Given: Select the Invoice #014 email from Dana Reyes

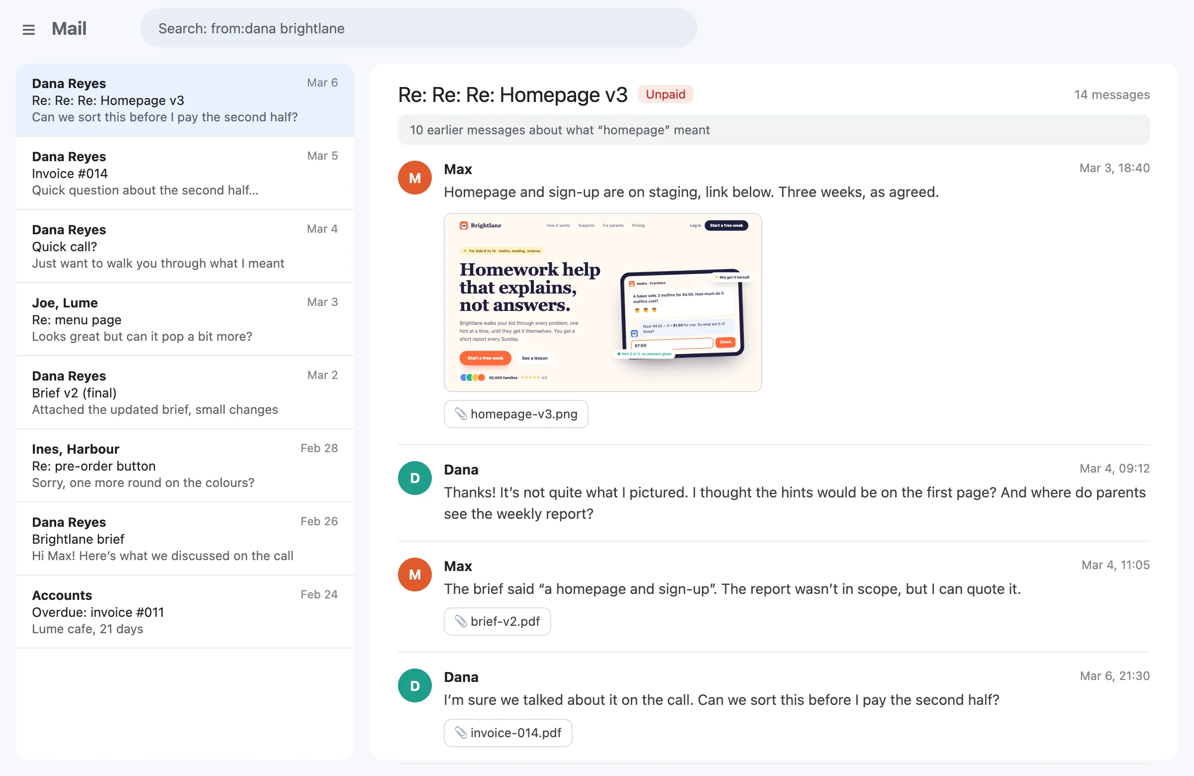Looking at the screenshot, I should pyautogui.click(x=185, y=173).
